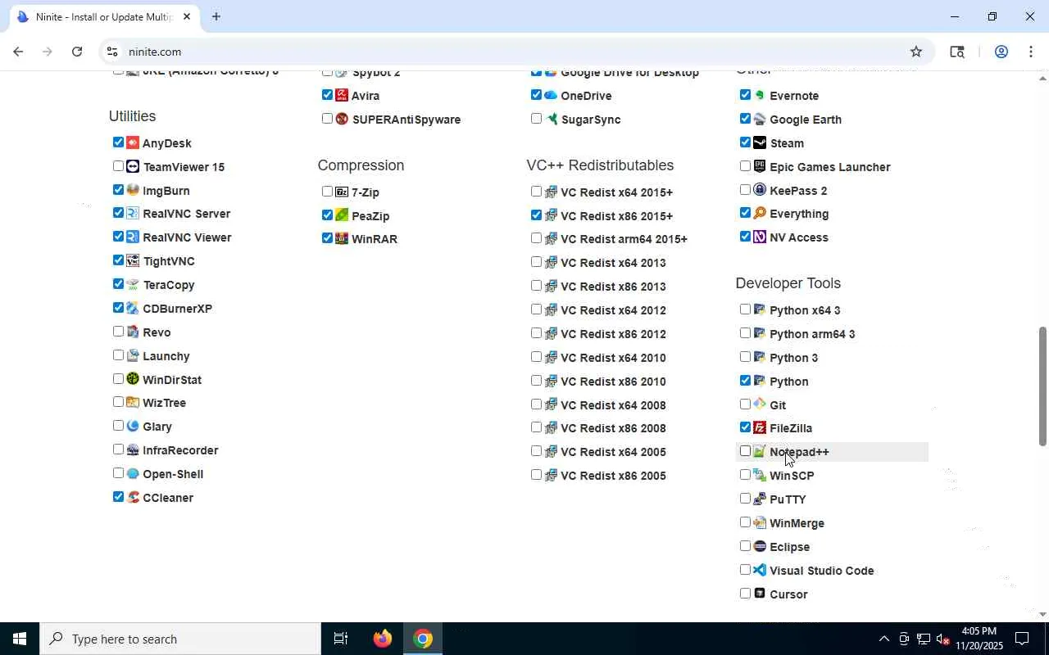Go back to the previous page

[x=18, y=52]
